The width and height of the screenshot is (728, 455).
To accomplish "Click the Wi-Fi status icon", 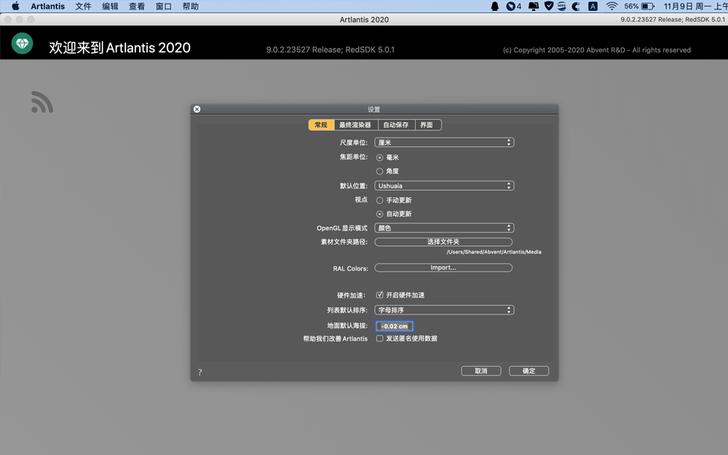I will (612, 6).
